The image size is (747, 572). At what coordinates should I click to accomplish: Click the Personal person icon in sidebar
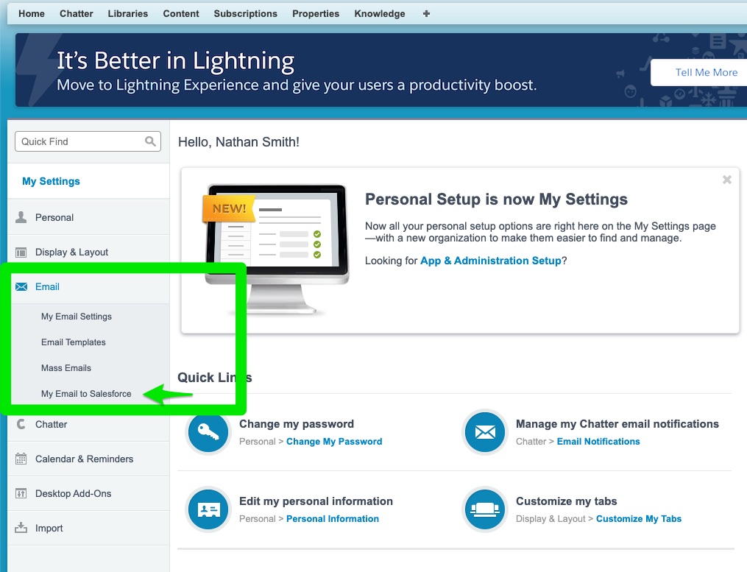[x=21, y=217]
